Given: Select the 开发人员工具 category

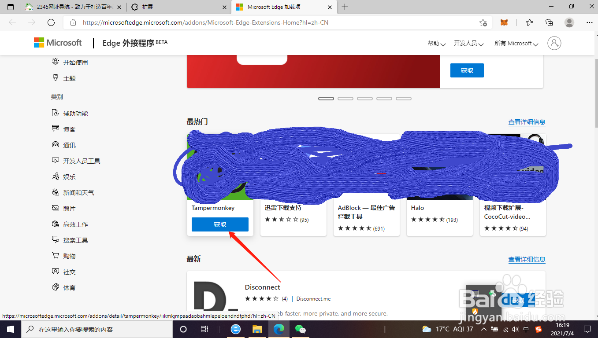Looking at the screenshot, I should click(76, 161).
